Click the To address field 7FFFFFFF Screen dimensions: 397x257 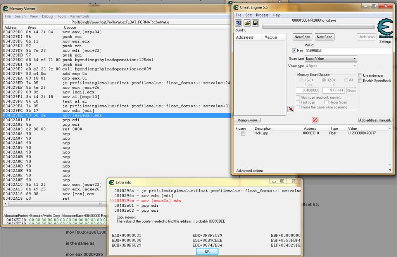click(x=333, y=90)
